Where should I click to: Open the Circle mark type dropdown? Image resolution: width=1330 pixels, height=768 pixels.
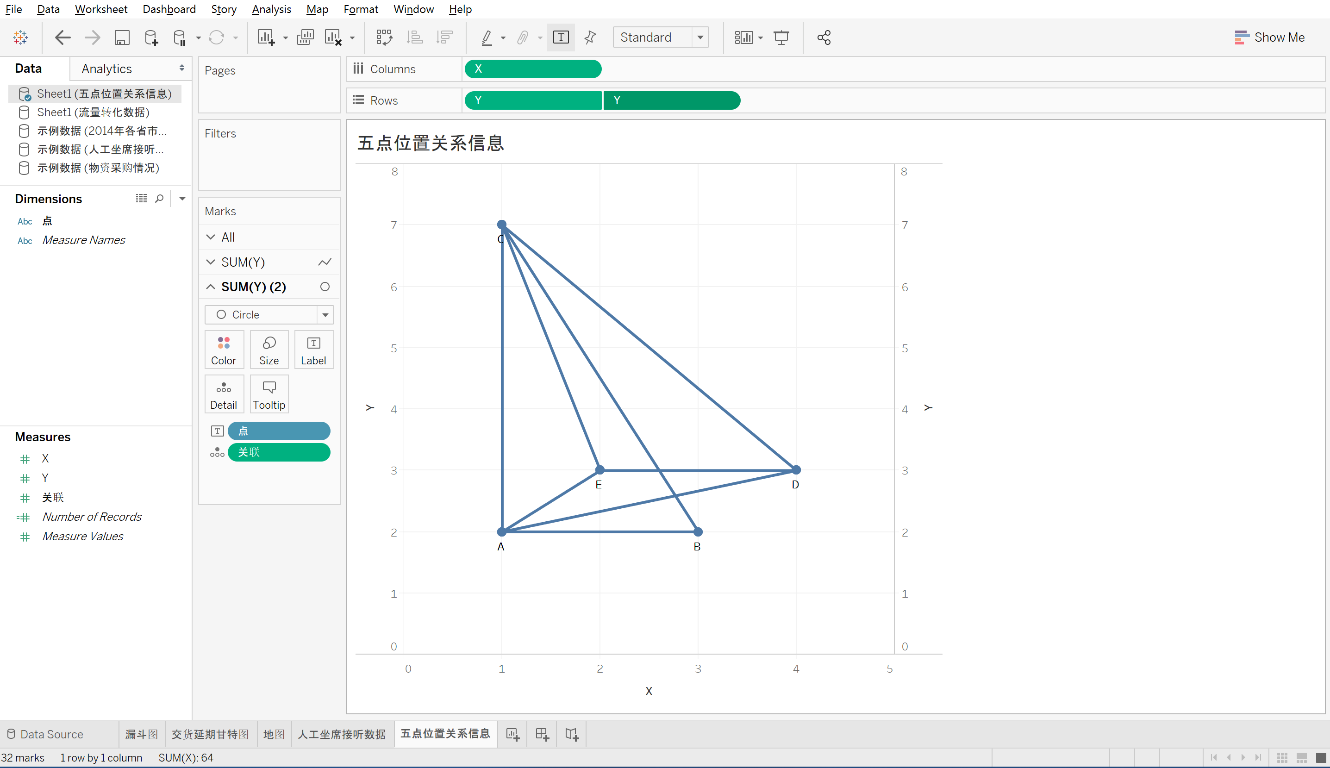pos(325,315)
